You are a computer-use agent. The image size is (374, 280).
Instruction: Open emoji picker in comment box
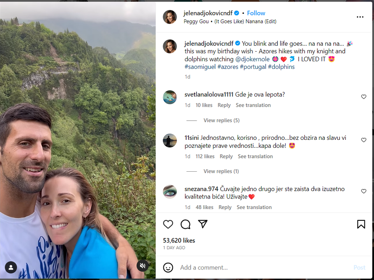168,267
